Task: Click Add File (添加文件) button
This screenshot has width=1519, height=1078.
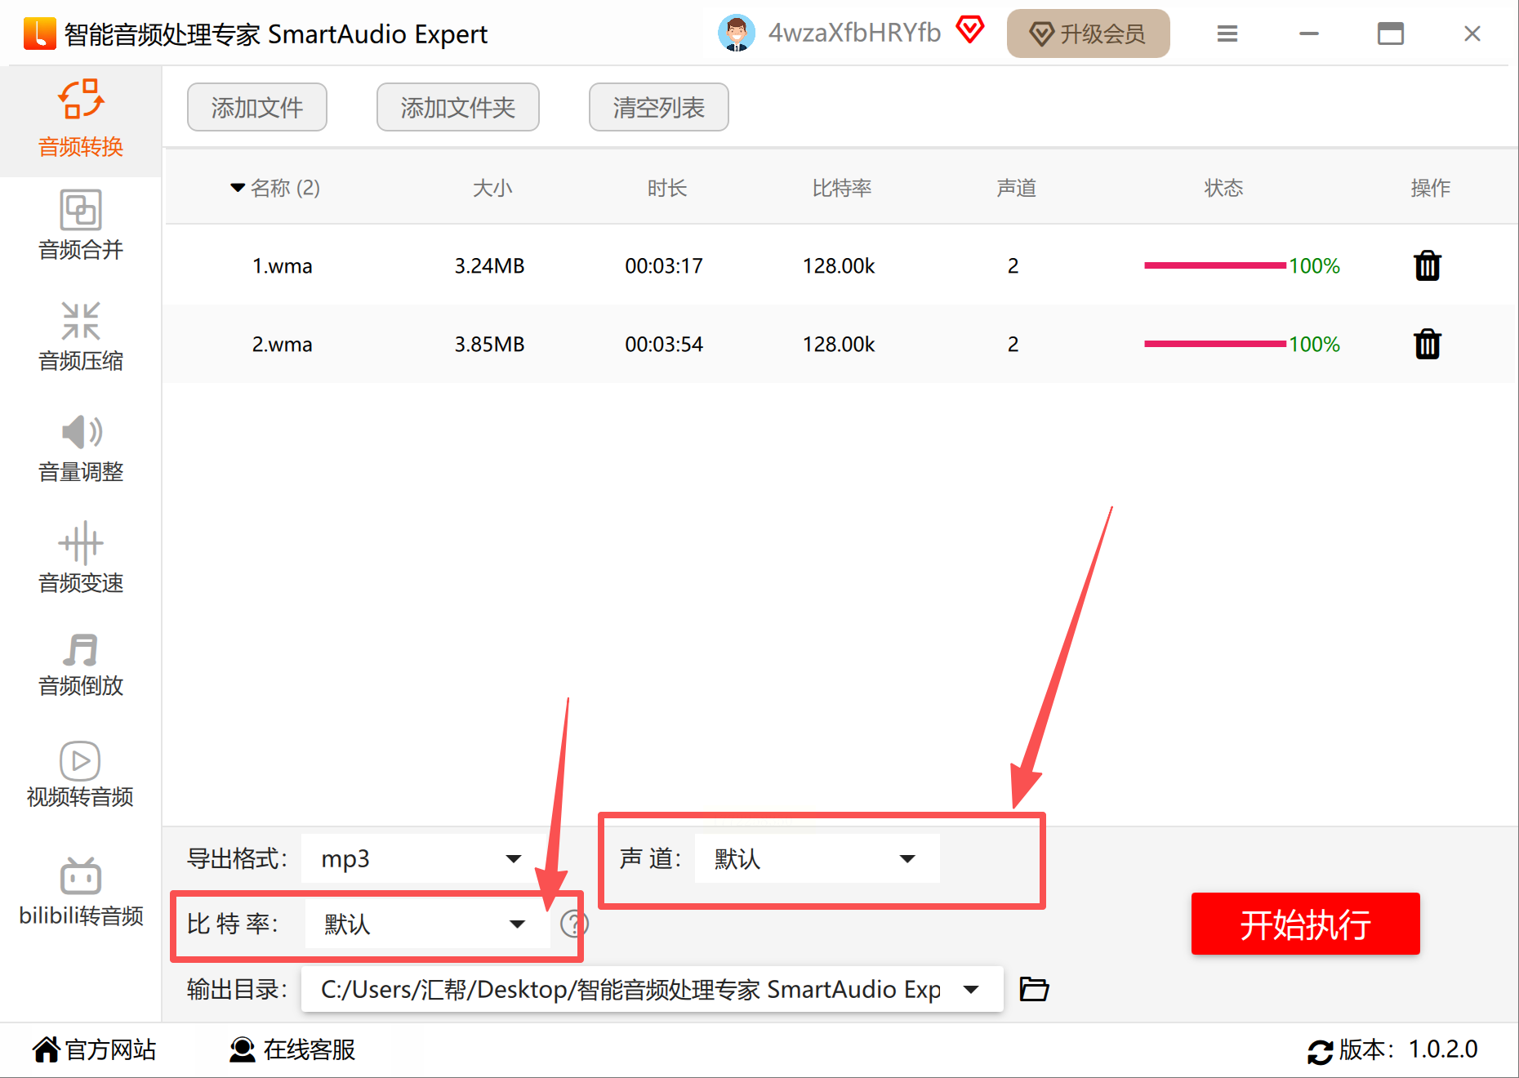Action: [x=257, y=107]
